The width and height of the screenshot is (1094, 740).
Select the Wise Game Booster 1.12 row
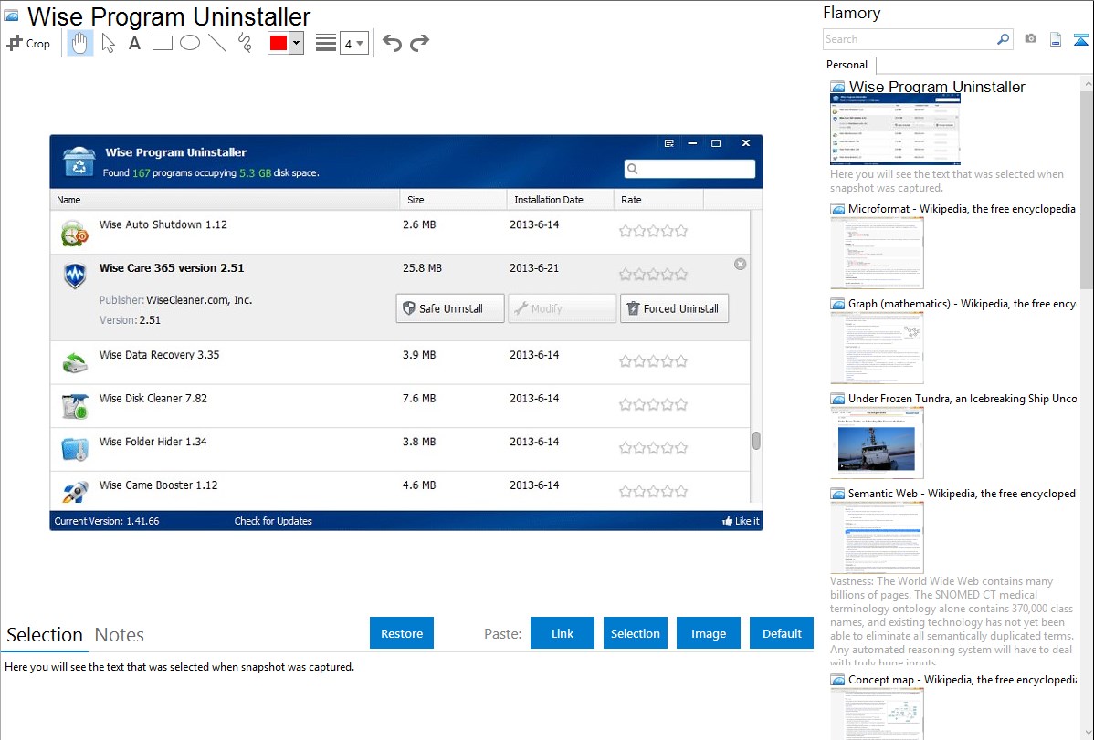pos(401,488)
